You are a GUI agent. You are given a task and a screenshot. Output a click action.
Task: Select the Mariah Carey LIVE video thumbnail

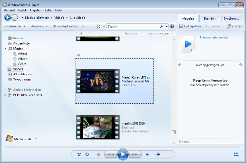(98, 81)
